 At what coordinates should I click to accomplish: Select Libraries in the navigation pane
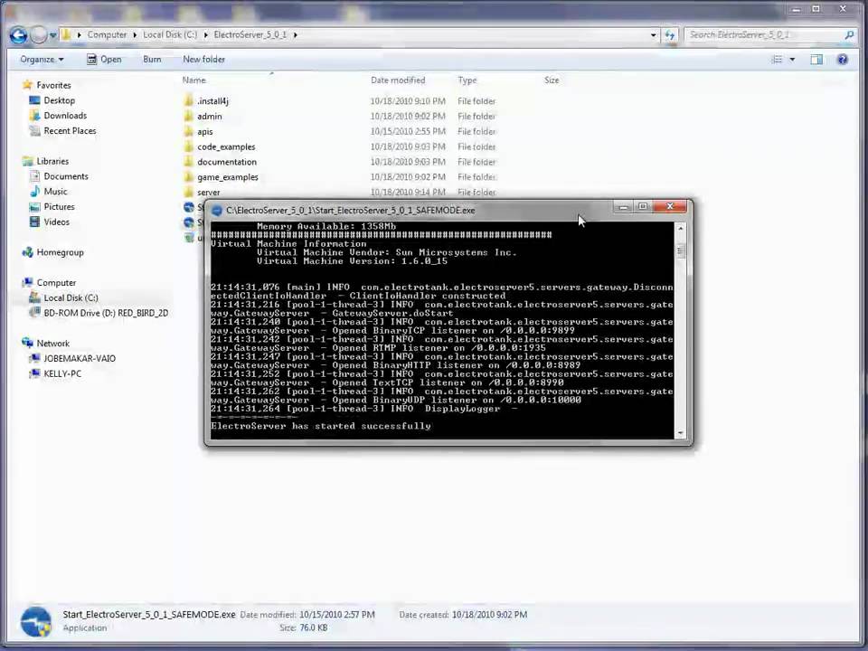coord(52,161)
